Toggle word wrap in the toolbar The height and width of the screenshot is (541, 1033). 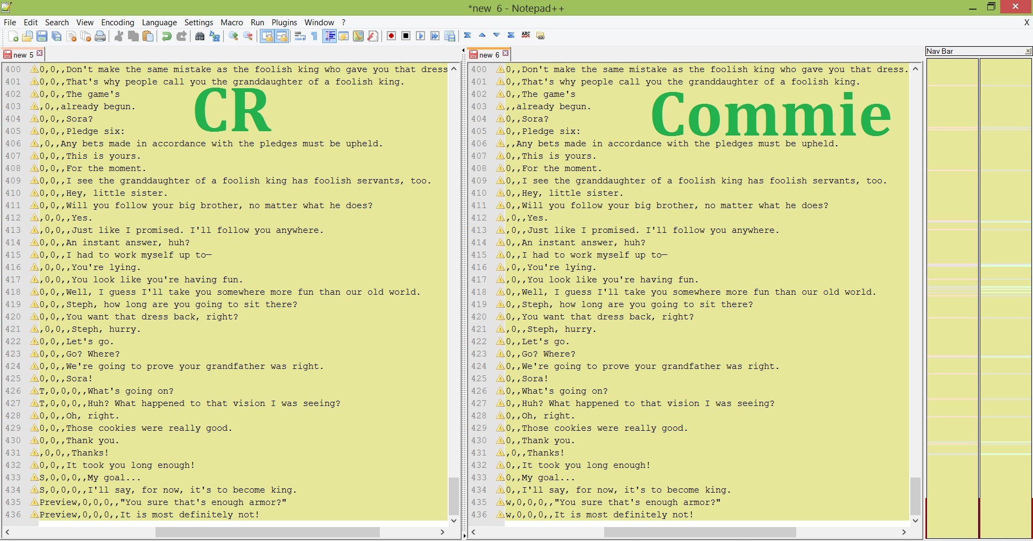pos(300,36)
